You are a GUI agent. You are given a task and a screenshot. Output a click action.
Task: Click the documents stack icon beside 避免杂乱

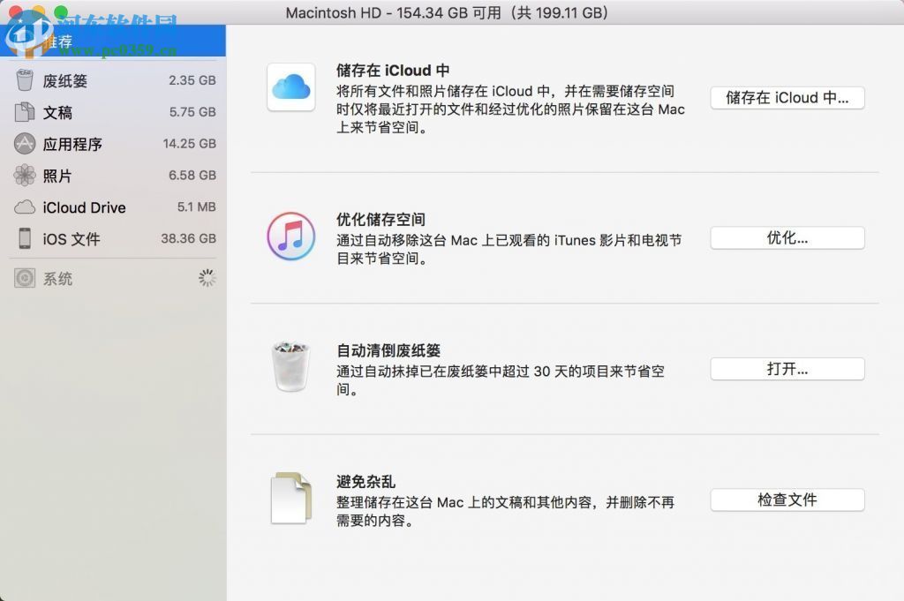pyautogui.click(x=291, y=500)
